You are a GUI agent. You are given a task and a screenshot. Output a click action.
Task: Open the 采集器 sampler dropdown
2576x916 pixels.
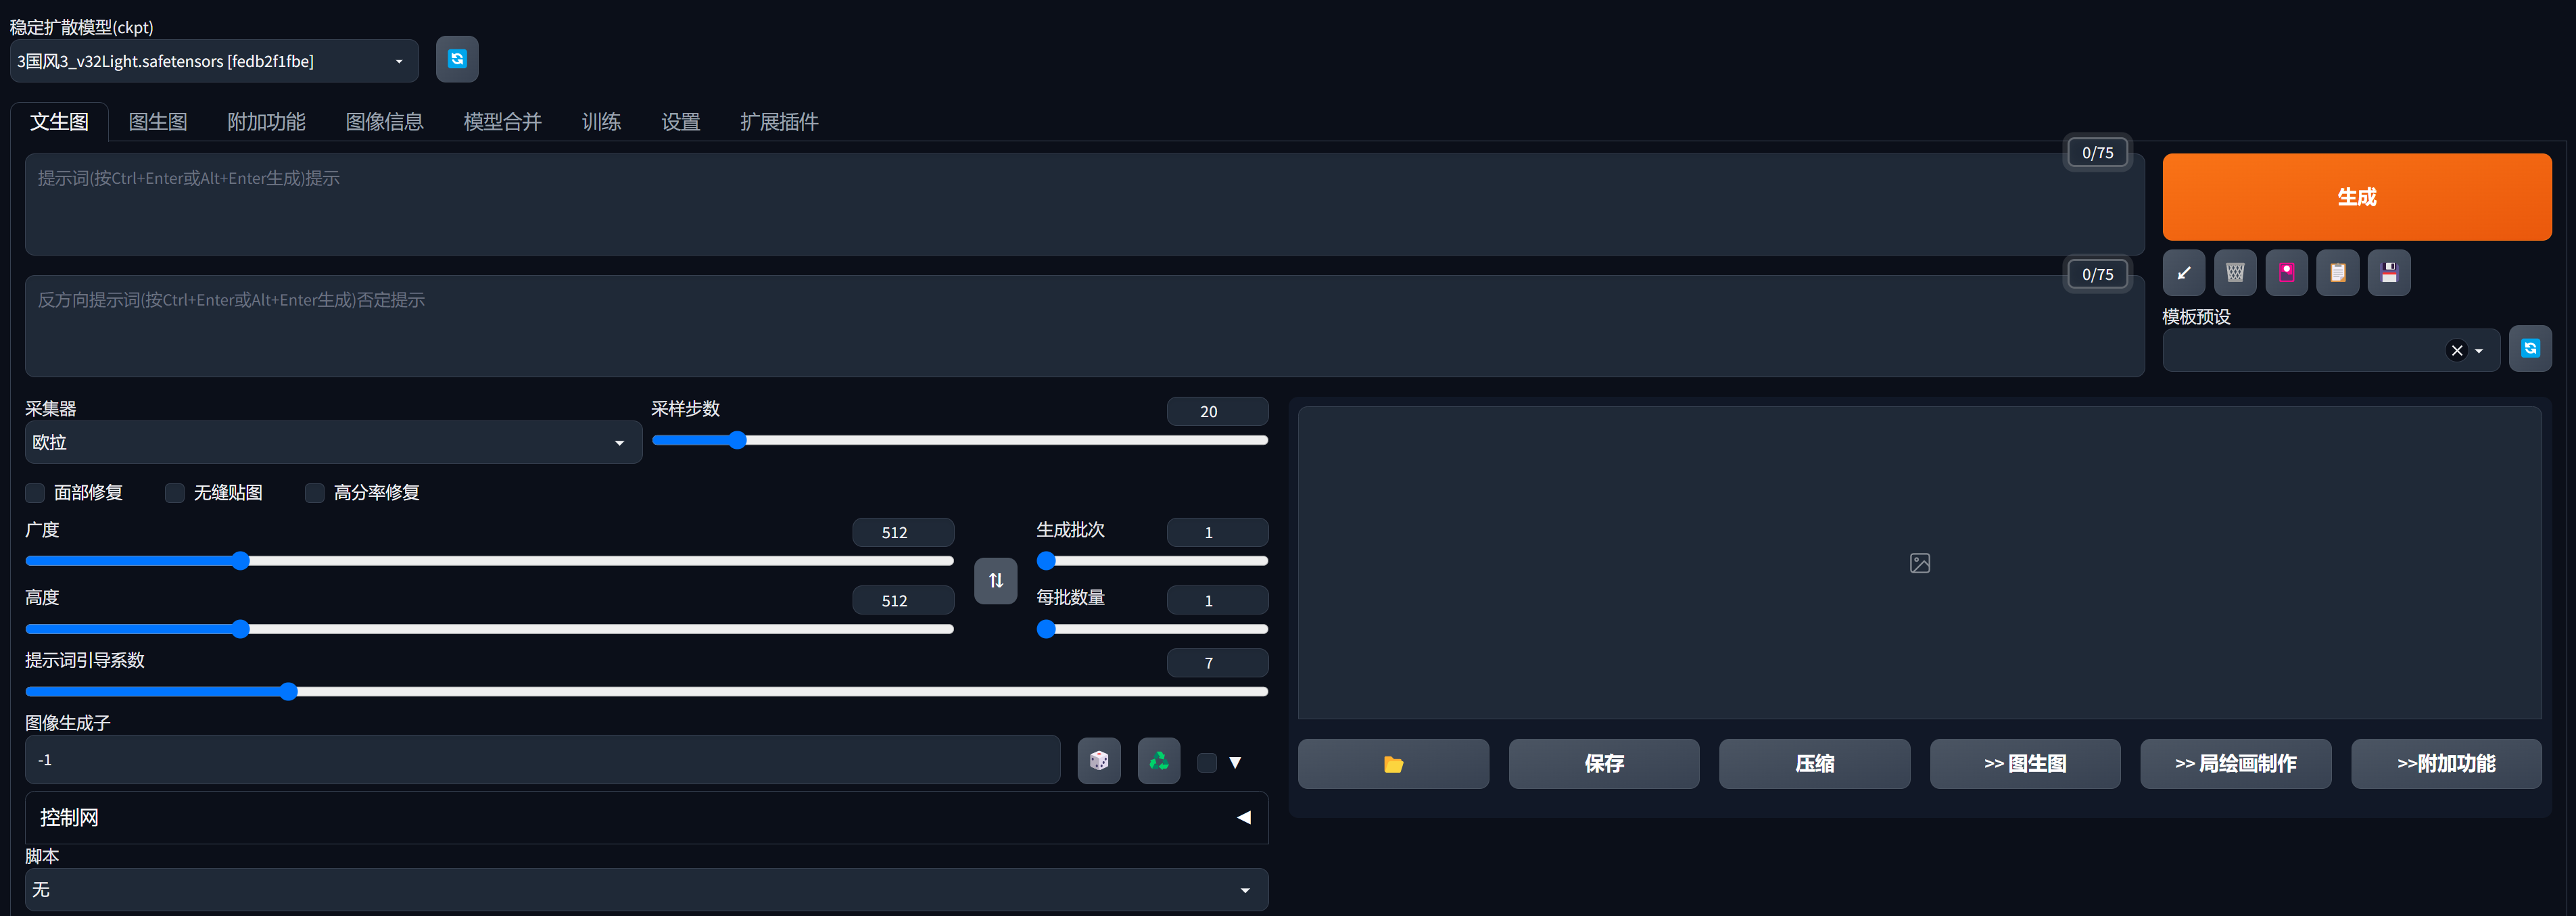point(333,442)
